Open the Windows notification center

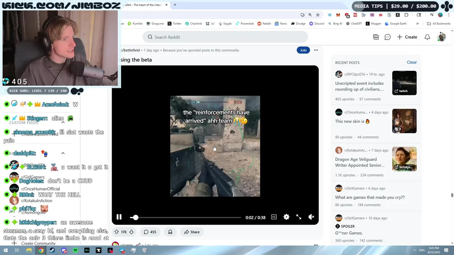[446, 250]
